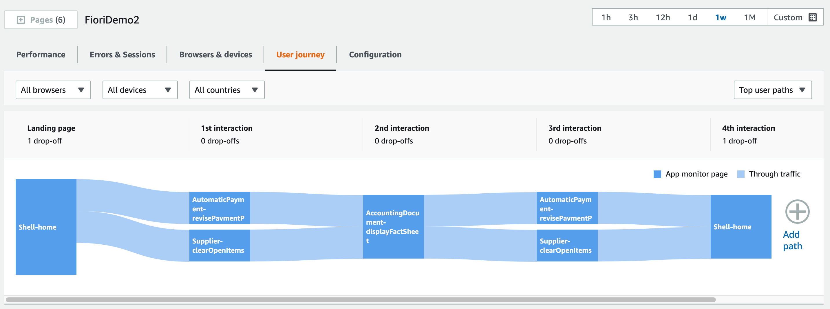
Task: Choose the 1M time range
Action: [x=749, y=17]
